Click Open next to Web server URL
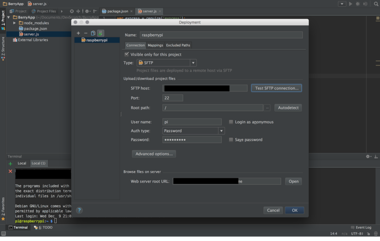380x241 pixels. (293, 182)
